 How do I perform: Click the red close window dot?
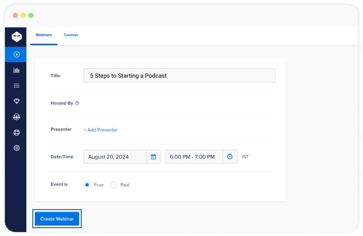pyautogui.click(x=16, y=16)
